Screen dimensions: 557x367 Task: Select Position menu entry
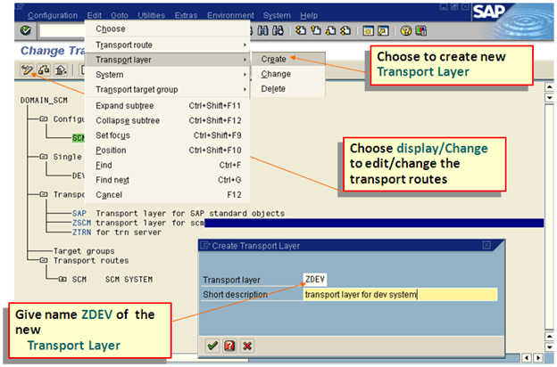168,151
